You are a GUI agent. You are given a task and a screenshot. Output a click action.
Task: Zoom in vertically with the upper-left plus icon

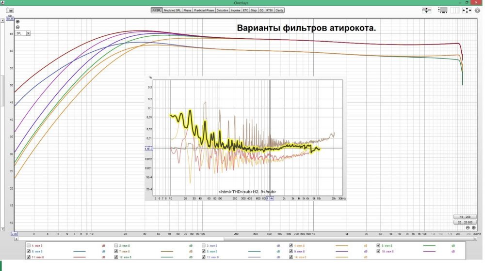click(17, 22)
